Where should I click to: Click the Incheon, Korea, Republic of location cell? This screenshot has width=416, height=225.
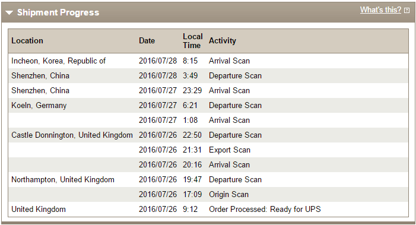58,61
